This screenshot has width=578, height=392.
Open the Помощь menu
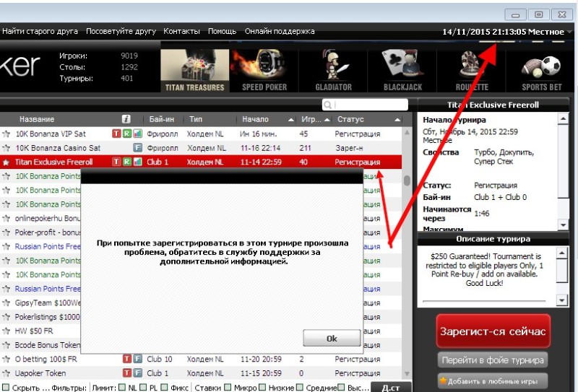click(x=223, y=31)
